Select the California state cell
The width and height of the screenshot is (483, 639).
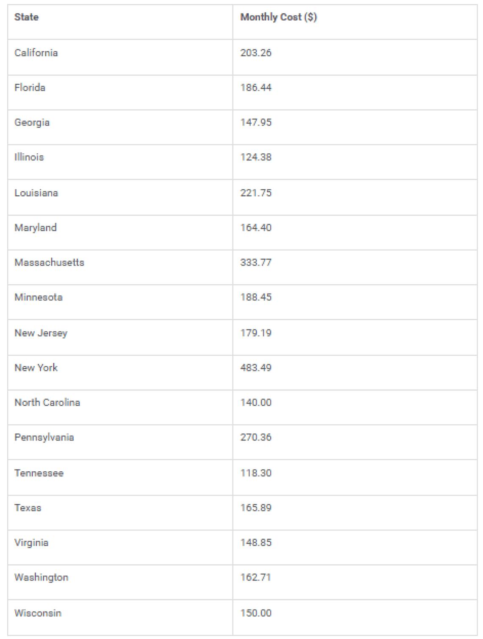[36, 53]
